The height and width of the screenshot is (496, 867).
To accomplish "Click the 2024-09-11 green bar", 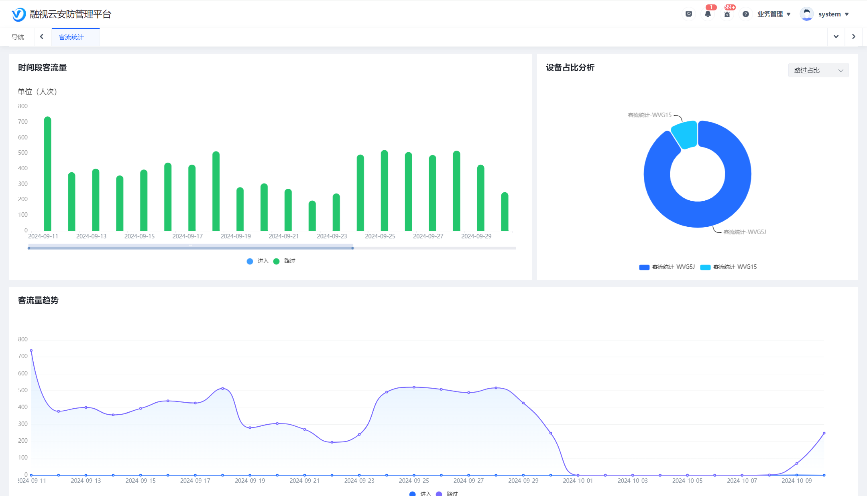I will (47, 173).
